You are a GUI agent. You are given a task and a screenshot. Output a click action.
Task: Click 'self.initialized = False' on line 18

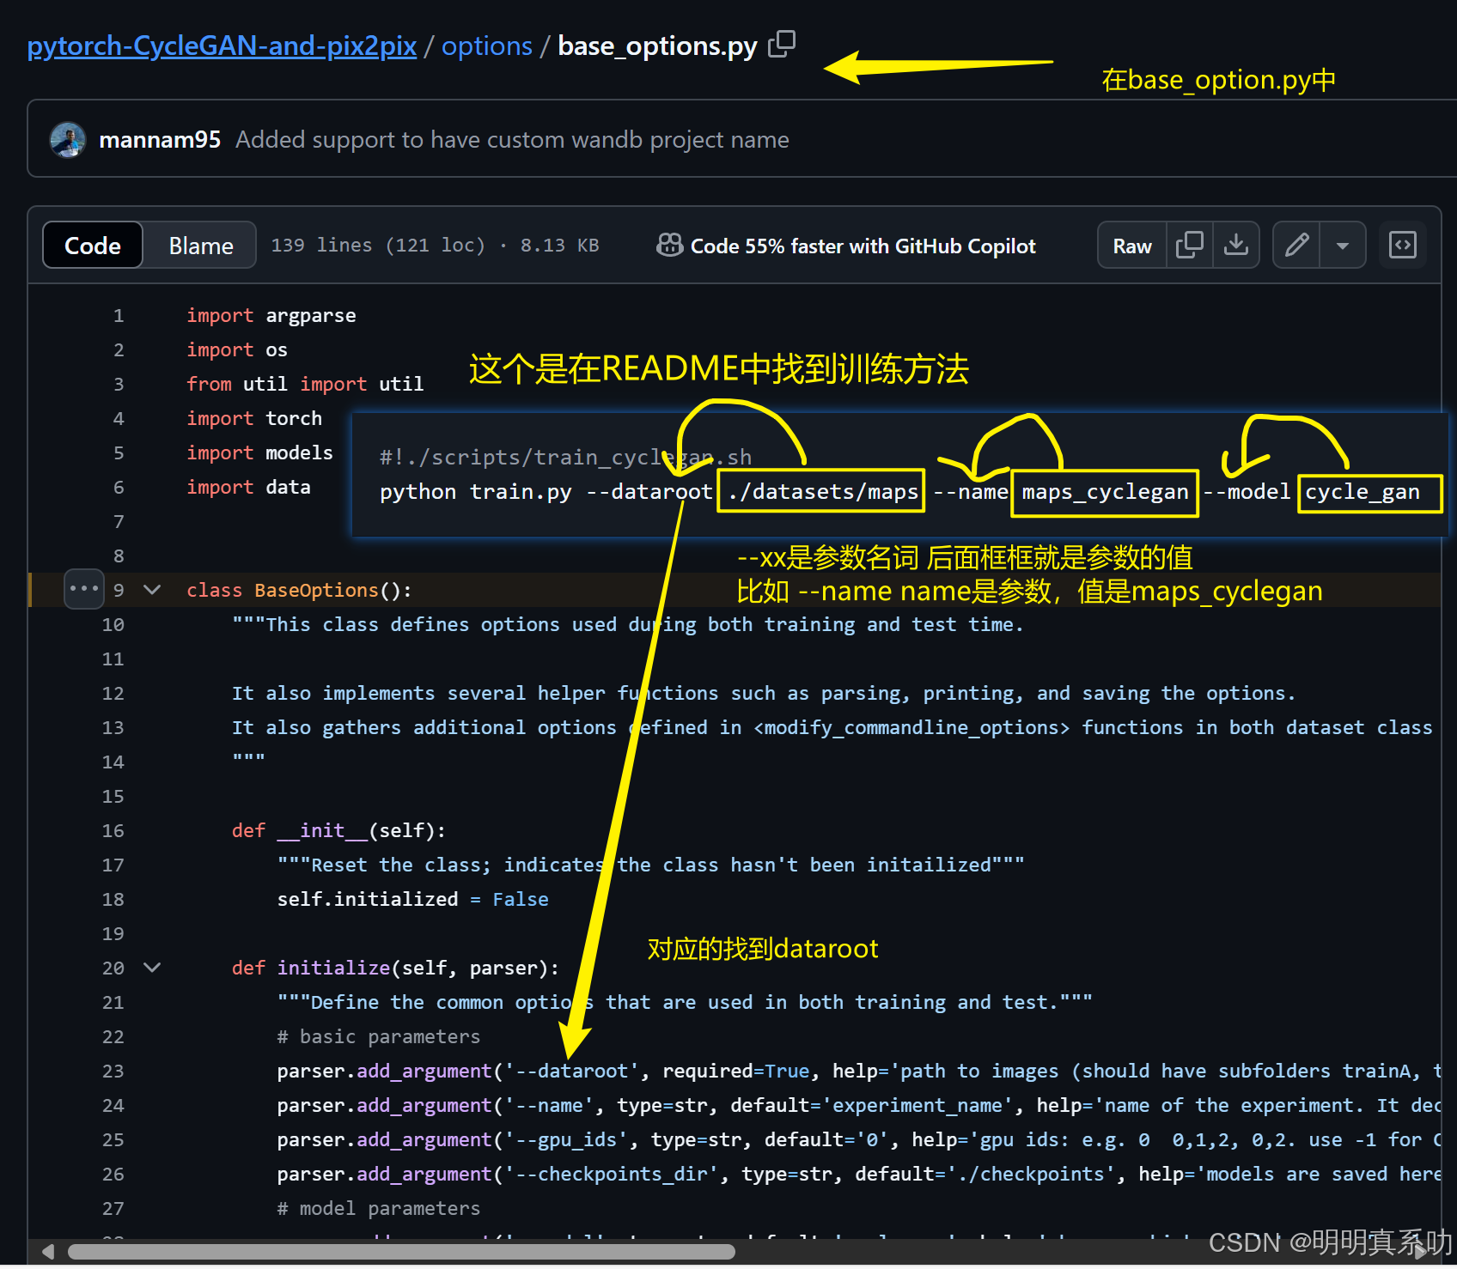[x=412, y=899]
